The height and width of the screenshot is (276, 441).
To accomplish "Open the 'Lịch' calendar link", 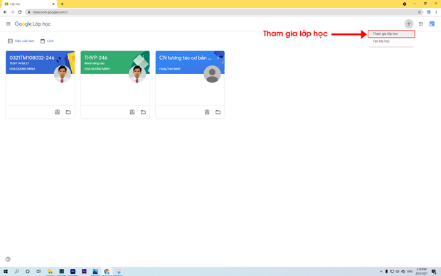I will tap(47, 41).
